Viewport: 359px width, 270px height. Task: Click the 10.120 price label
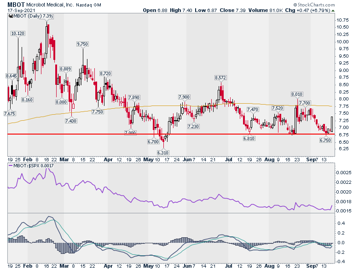18,34
